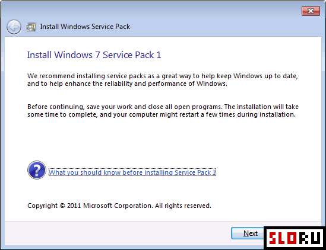Click 'Microsoft Corporation' in the copyright notice
Screen dimensions: 326x250
tap(118, 206)
